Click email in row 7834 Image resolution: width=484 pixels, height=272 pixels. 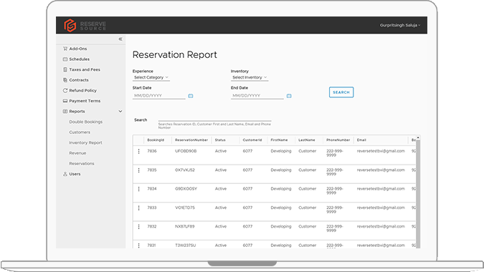[381, 189]
